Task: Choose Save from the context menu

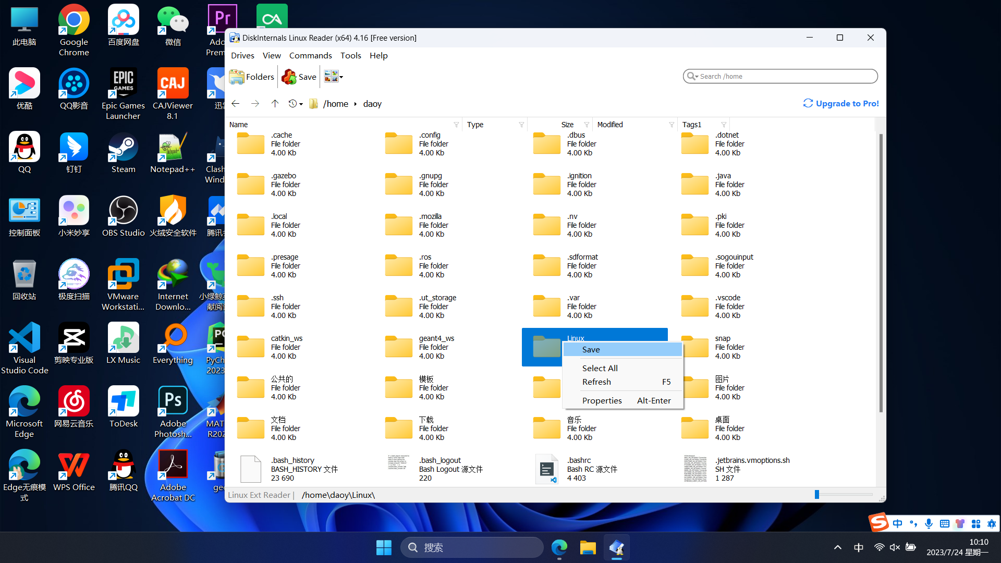Action: (x=591, y=350)
